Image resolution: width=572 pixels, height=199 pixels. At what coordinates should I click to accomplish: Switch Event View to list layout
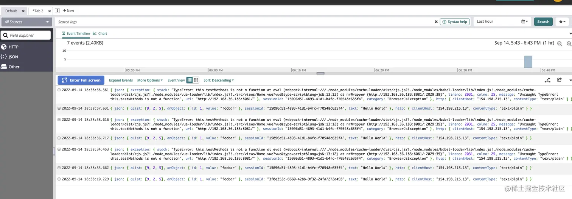pyautogui.click(x=190, y=80)
